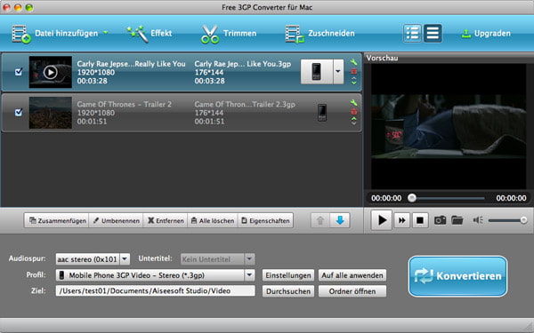Select the Game Of Thrones thumbnail
The height and width of the screenshot is (333, 534).
[51, 113]
